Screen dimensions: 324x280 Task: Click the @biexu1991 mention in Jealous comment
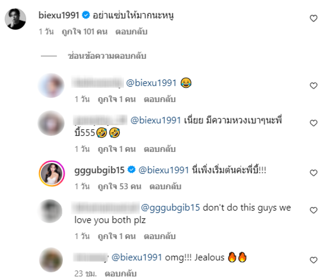[x=136, y=257]
